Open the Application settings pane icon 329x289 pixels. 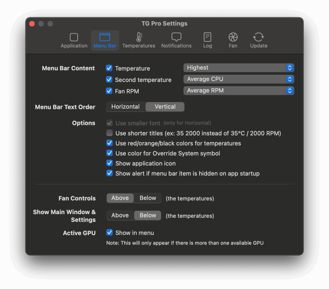click(74, 37)
